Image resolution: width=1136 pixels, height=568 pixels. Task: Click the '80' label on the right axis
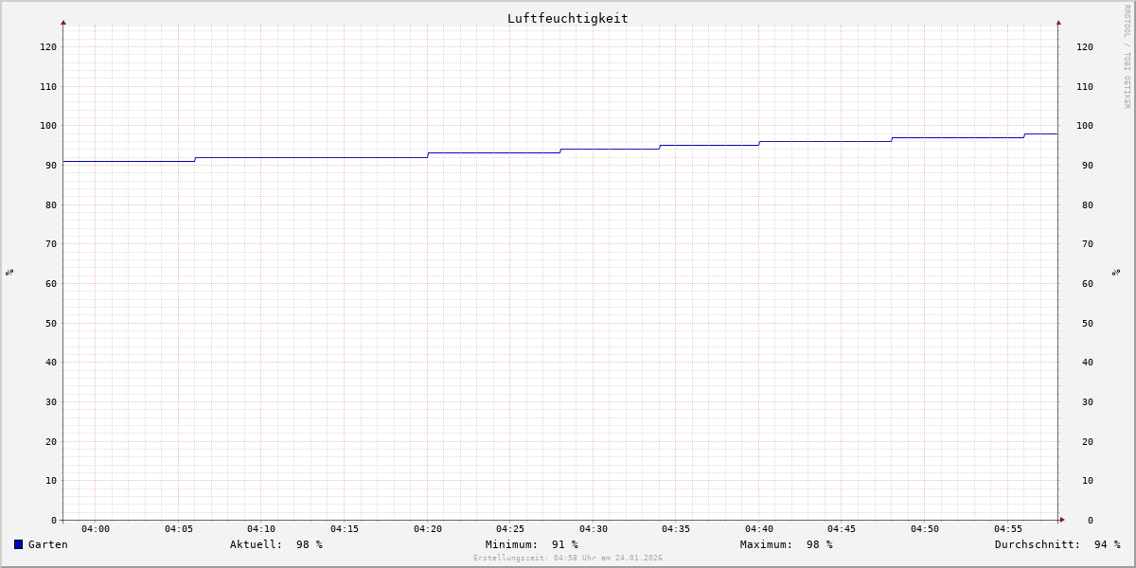pos(1088,204)
